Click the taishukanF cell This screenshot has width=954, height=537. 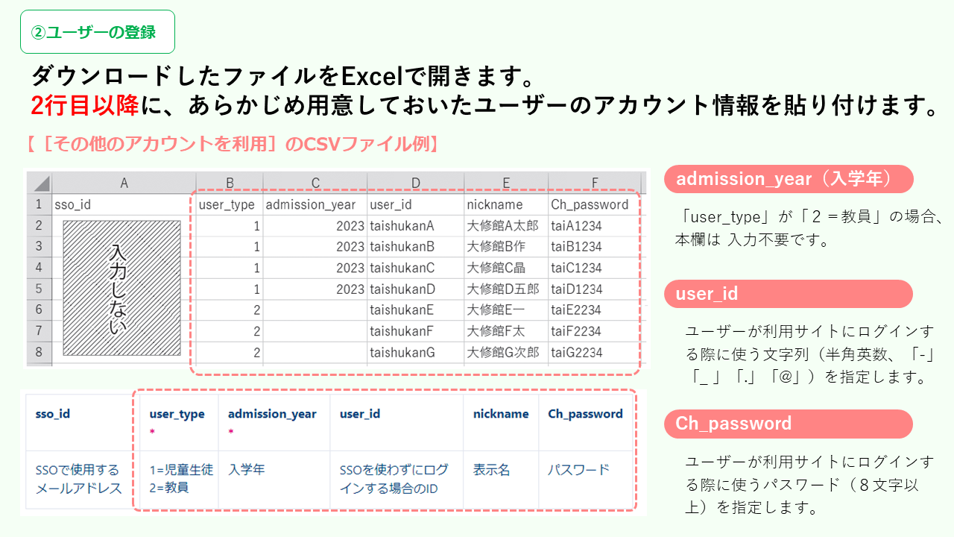(x=415, y=331)
